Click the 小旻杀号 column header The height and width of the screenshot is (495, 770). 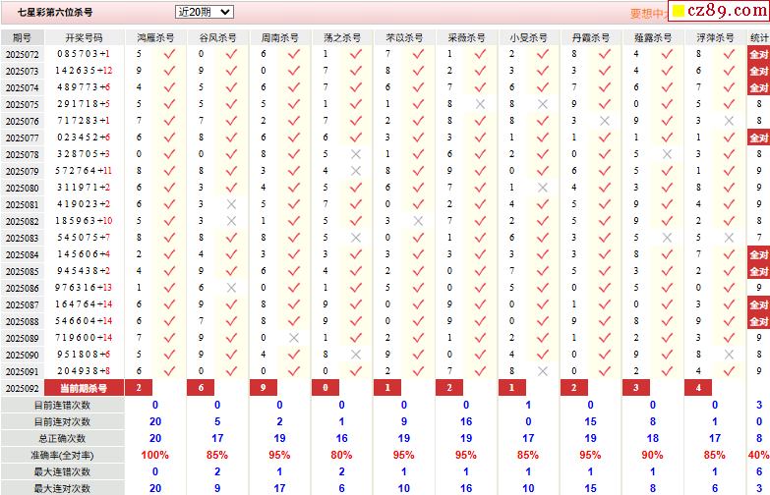point(528,37)
